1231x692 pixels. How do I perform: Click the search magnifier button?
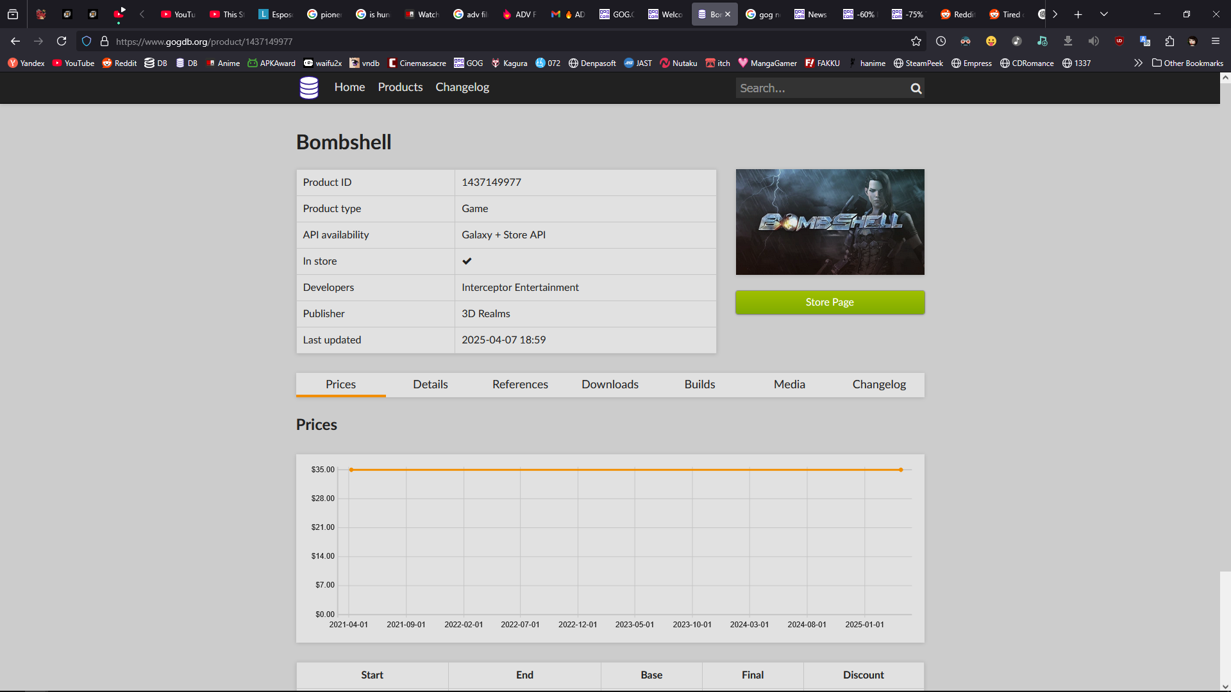(916, 88)
